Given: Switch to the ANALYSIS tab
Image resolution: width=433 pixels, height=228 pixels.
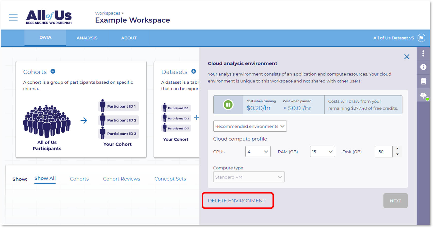Looking at the screenshot, I should pyautogui.click(x=87, y=38).
